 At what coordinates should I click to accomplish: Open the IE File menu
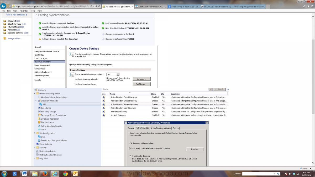(x=3, y=11)
